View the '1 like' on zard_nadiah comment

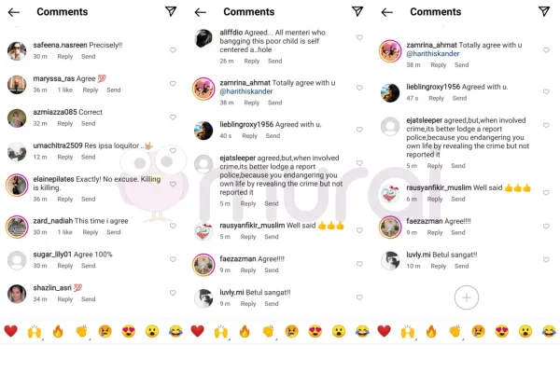[x=65, y=232]
